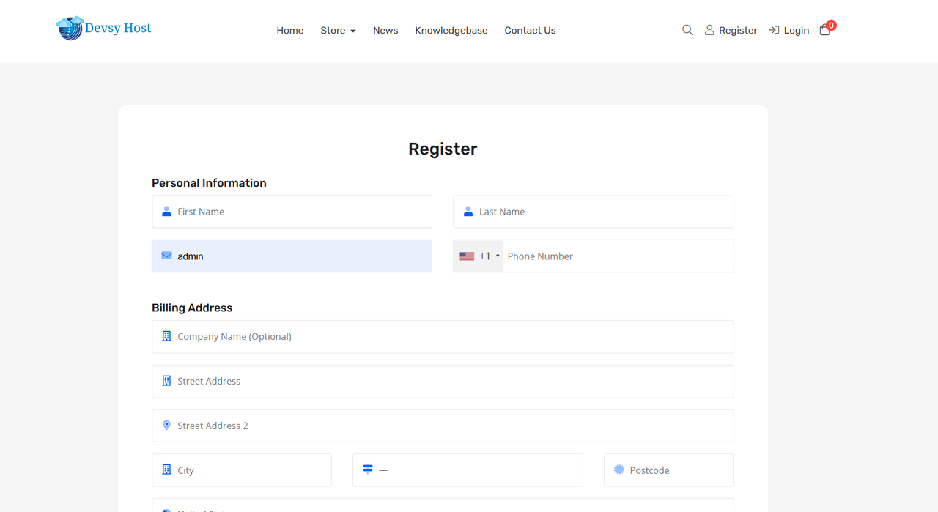Viewport: 938px width, 512px height.
Task: Click the Register page heading
Action: point(443,149)
